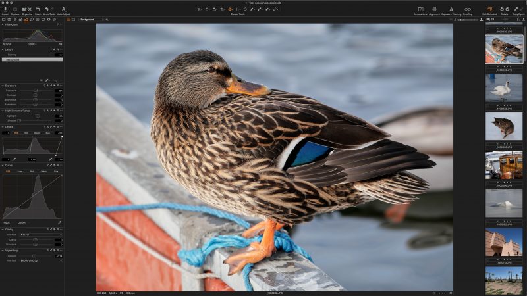
Task: Click the Rotate left icon
Action: 502,9
